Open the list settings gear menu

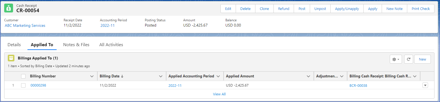(396, 59)
